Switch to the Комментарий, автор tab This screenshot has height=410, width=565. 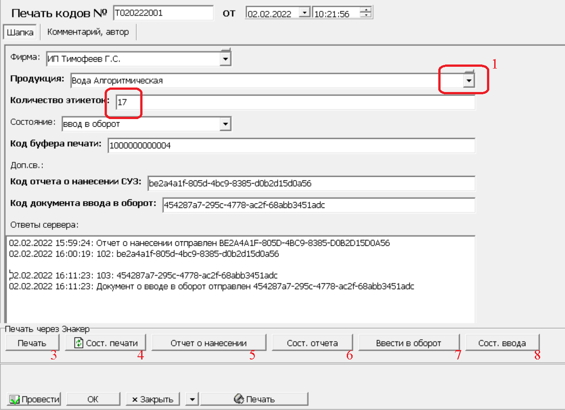(x=88, y=32)
